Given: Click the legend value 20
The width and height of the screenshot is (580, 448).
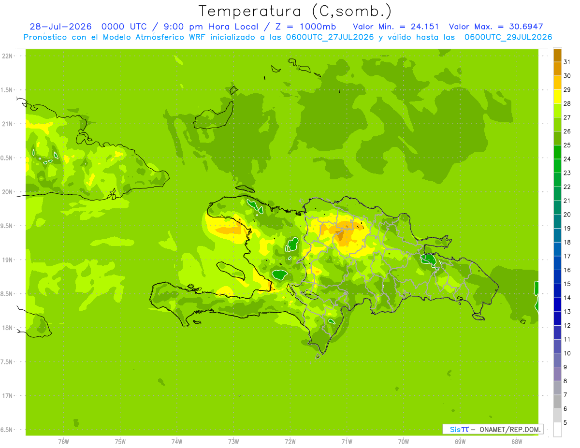Looking at the screenshot, I should tap(567, 215).
